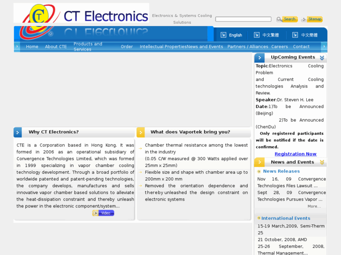Image resolution: width=341 pixels, height=255 pixels.
Task: Click Electronics & Systems Cooling Solutions tagline
Action: click(x=182, y=19)
